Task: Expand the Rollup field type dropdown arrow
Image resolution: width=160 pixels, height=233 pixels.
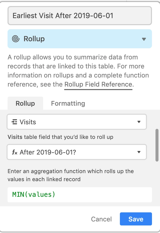Action: (144, 39)
